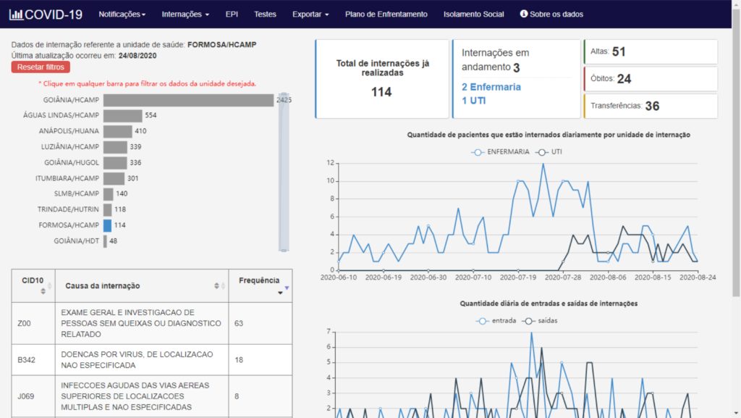
Task: Open the Exportar dropdown menu
Action: click(310, 14)
